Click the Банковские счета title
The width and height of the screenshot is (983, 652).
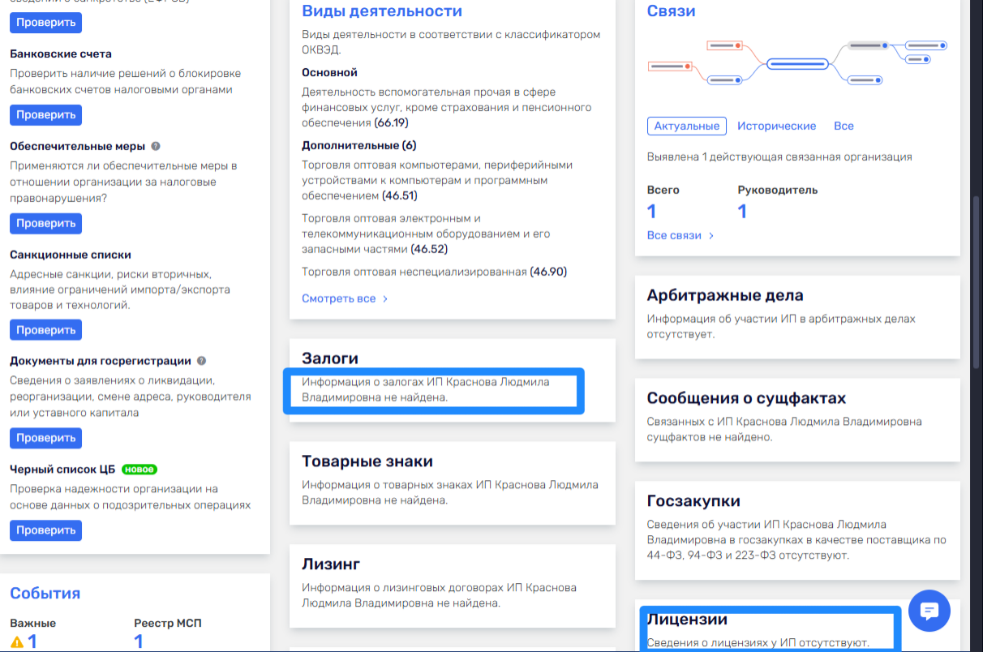point(61,54)
